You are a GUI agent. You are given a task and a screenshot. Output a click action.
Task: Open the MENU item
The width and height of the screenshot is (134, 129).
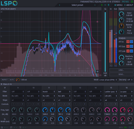(119, 5)
